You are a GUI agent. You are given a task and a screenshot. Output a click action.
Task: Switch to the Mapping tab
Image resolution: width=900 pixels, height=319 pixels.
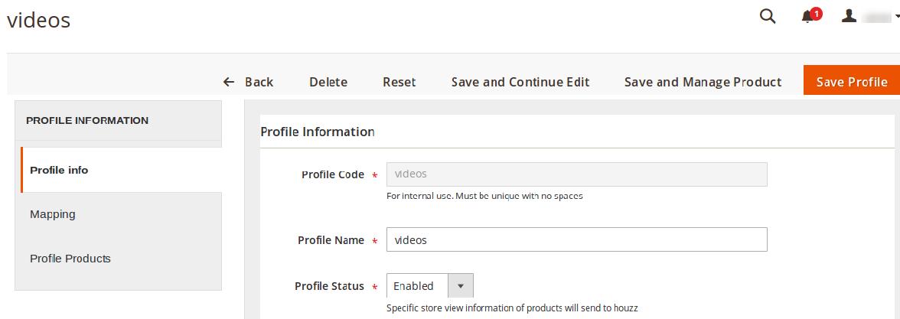53,214
